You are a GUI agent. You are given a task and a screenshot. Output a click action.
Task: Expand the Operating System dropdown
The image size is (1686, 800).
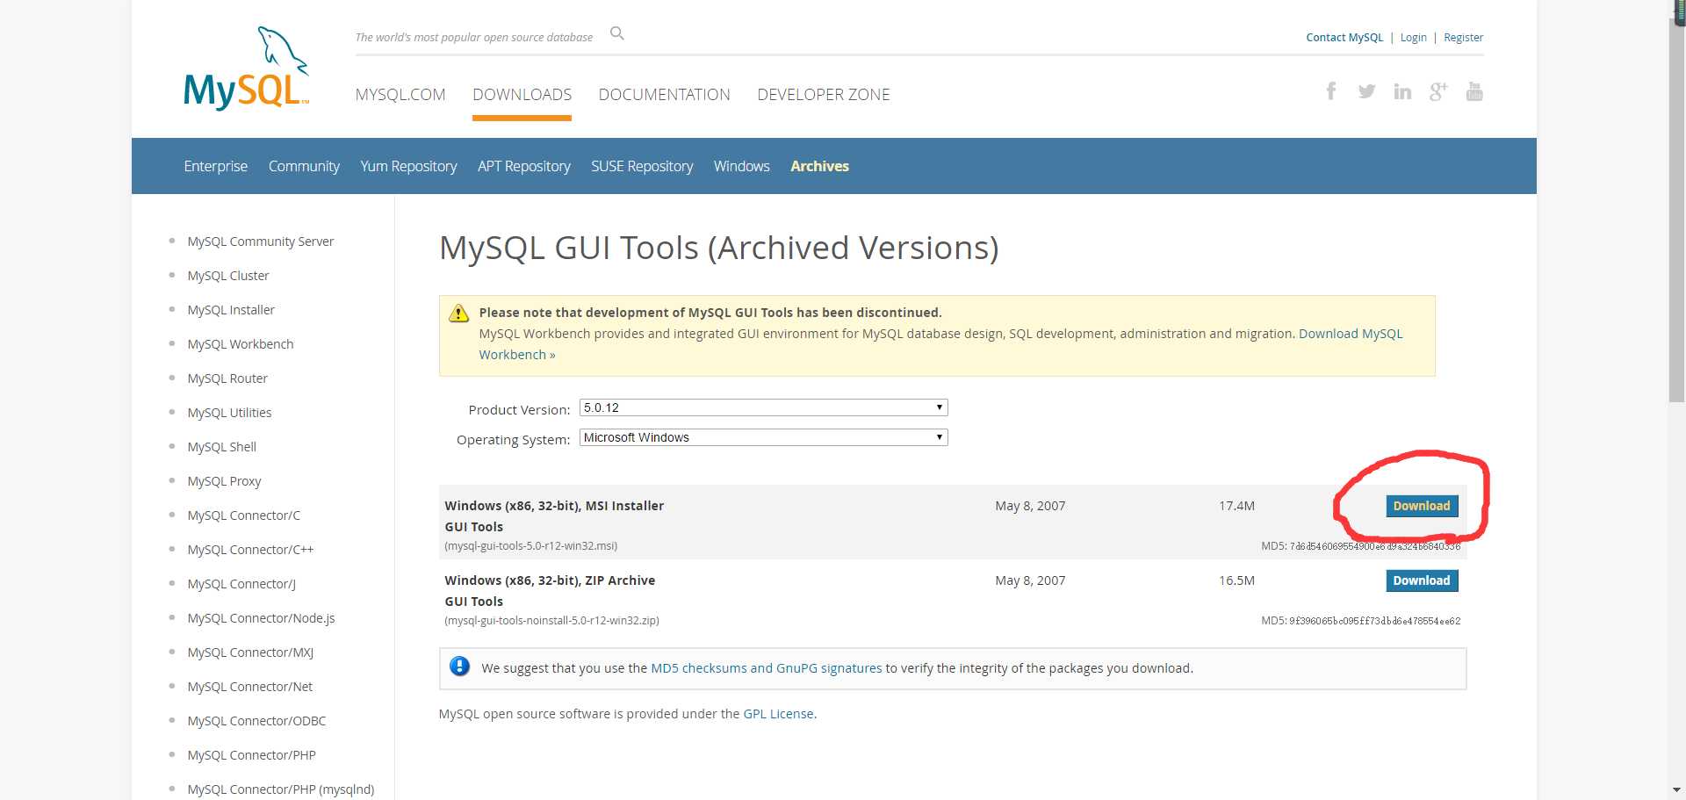(763, 437)
